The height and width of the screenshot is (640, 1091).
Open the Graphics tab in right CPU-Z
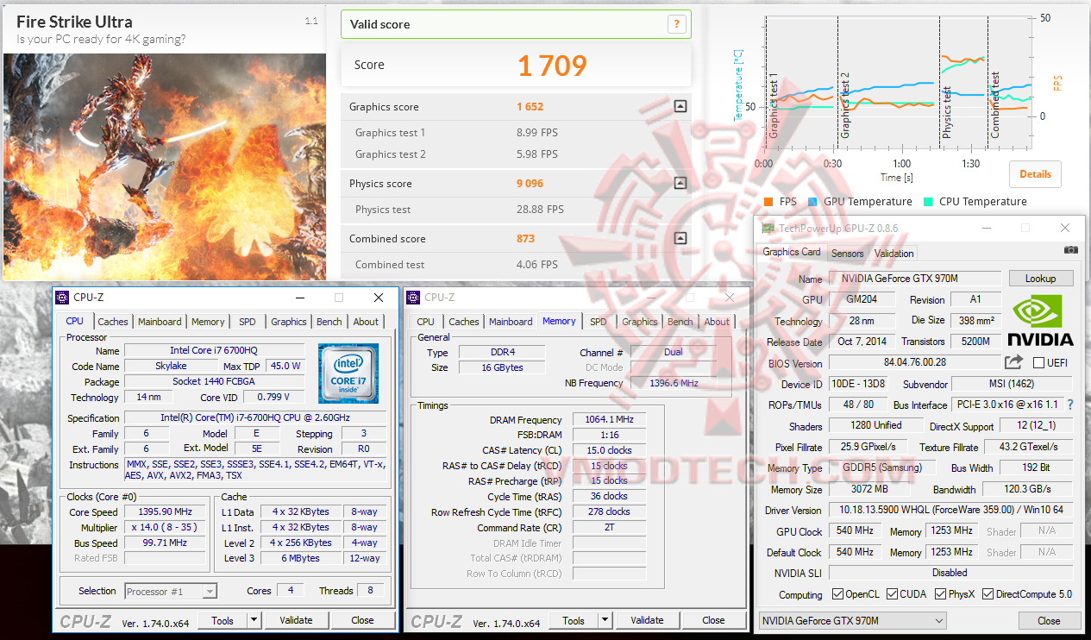pos(640,322)
